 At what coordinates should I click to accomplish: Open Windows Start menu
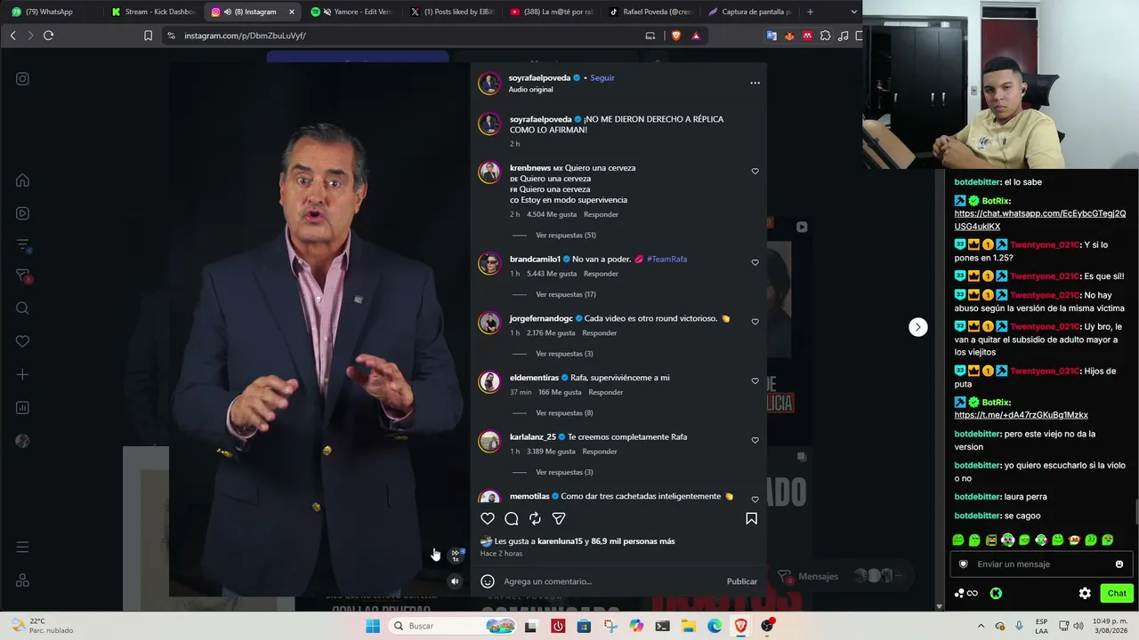(x=372, y=626)
